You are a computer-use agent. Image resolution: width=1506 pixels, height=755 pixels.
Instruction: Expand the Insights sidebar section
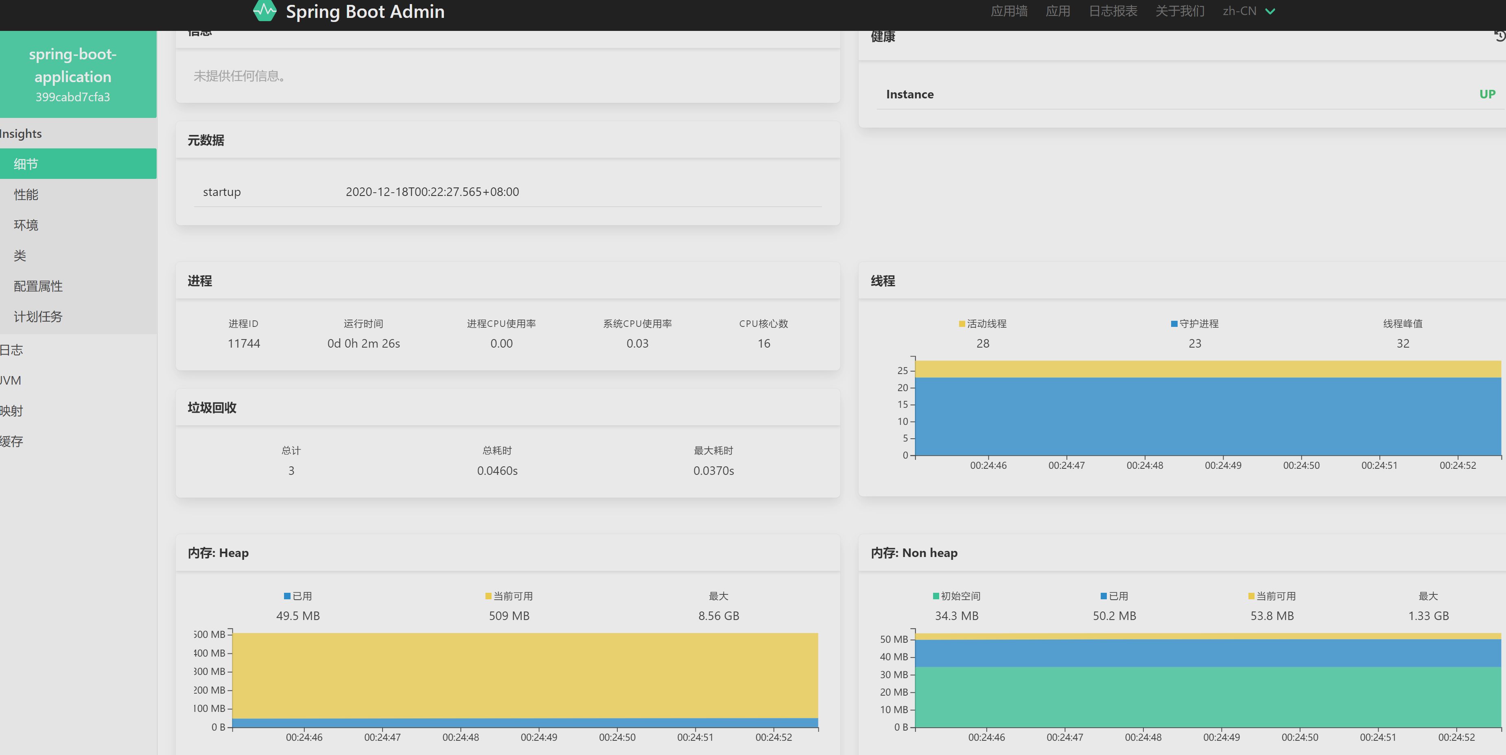coord(21,134)
